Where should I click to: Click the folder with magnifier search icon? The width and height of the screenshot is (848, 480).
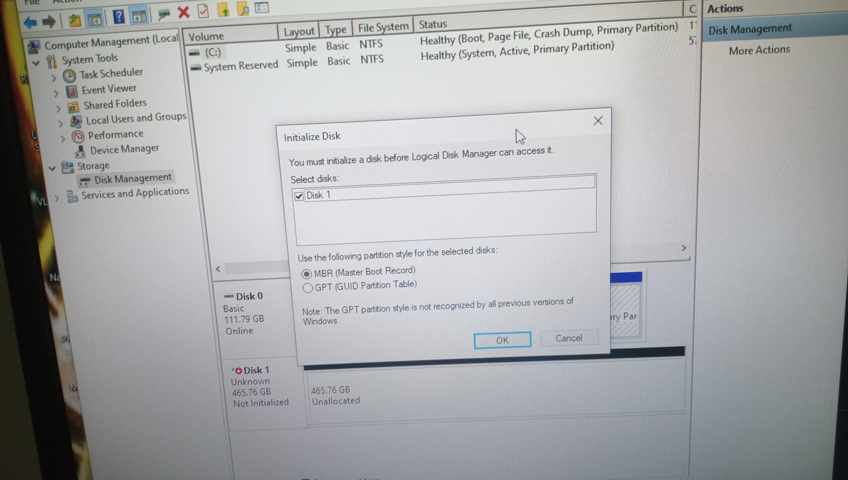(x=243, y=9)
